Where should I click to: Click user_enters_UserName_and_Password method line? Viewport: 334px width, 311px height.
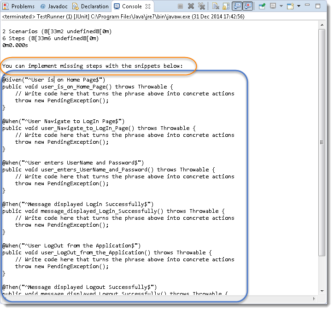(109, 170)
